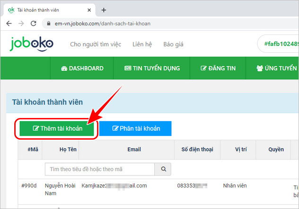Click the Thêm tài khoản button
The width and height of the screenshot is (299, 209).
click(x=57, y=128)
